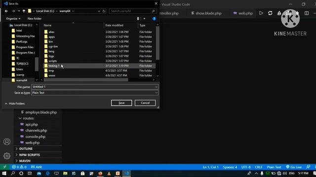
Task: Collapse with Hide Folders
Action: pyautogui.click(x=14, y=104)
